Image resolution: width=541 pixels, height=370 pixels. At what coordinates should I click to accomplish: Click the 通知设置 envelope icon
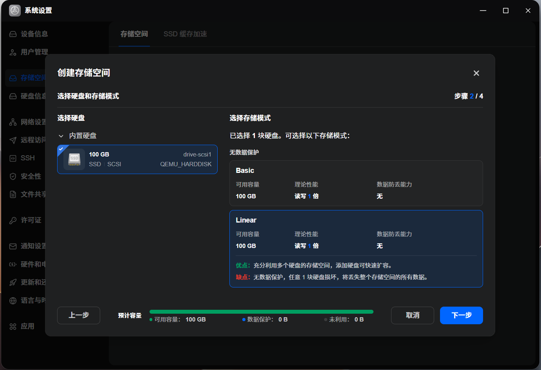13,246
